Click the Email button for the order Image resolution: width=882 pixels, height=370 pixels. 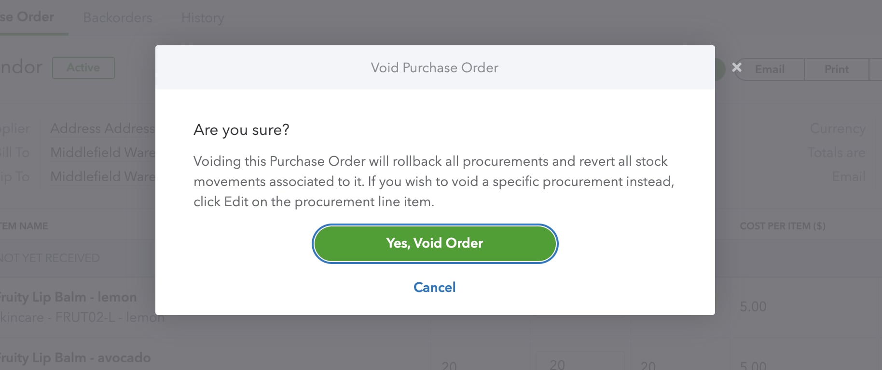[x=769, y=69]
